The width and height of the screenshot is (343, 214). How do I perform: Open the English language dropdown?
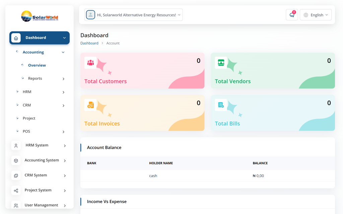click(316, 15)
